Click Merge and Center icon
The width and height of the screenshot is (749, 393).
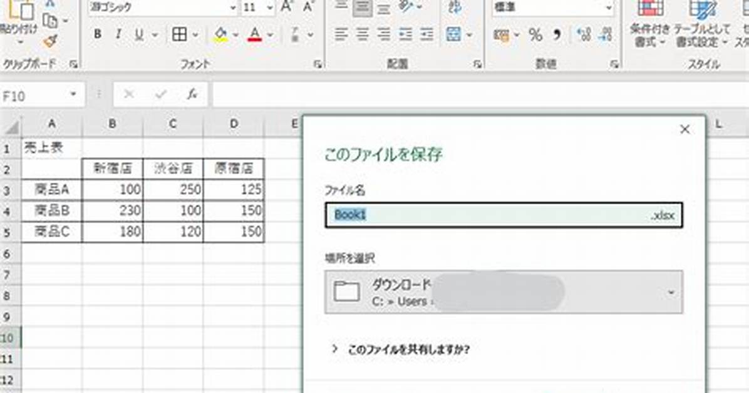pos(454,34)
